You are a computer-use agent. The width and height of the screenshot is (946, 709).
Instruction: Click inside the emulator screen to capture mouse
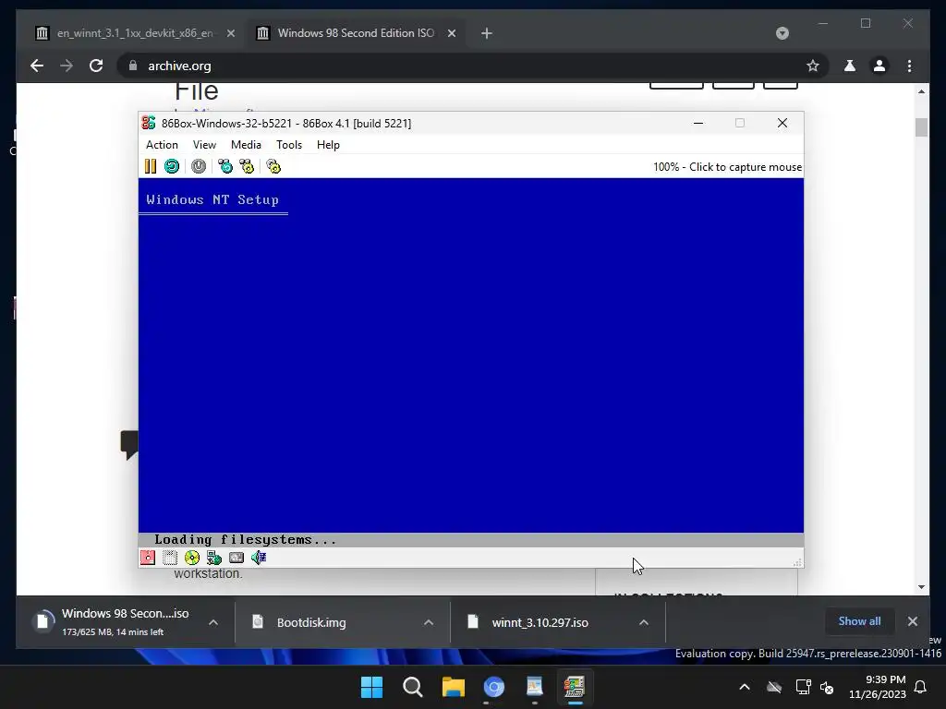[470, 362]
